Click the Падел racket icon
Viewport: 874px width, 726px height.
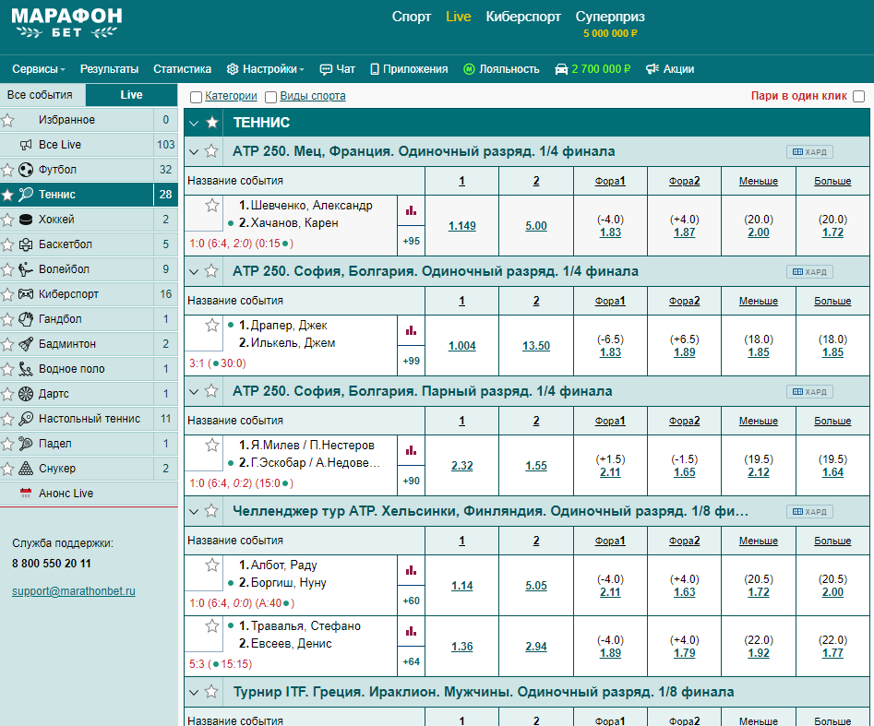tap(26, 444)
